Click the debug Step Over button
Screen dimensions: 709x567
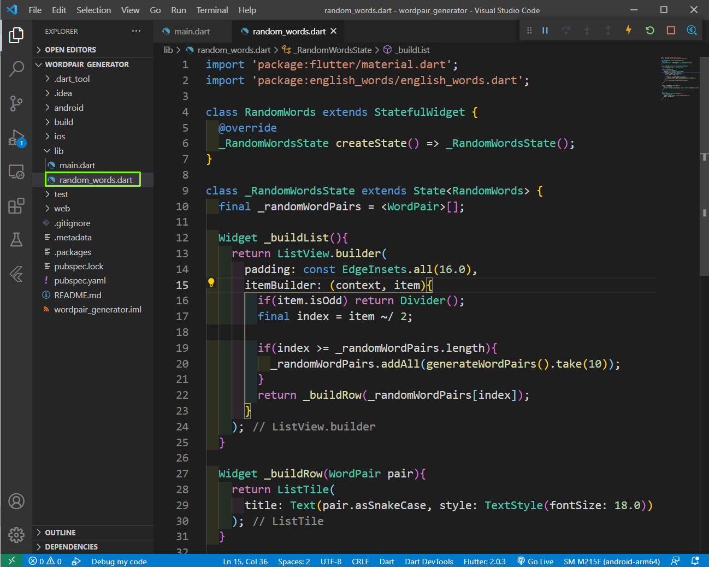[x=566, y=31]
